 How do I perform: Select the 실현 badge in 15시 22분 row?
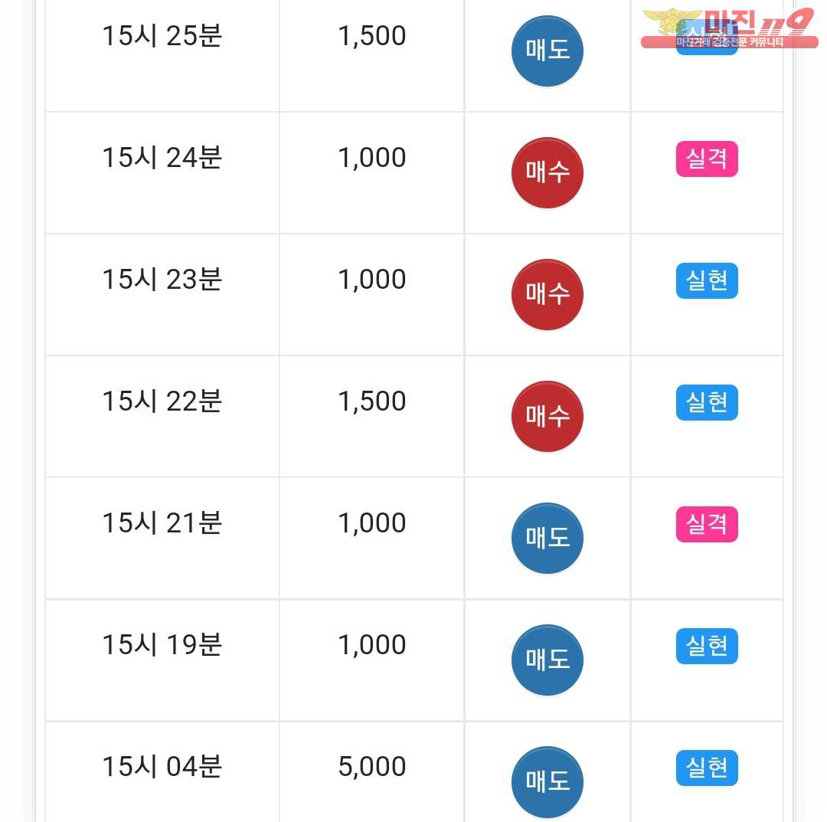coord(707,402)
